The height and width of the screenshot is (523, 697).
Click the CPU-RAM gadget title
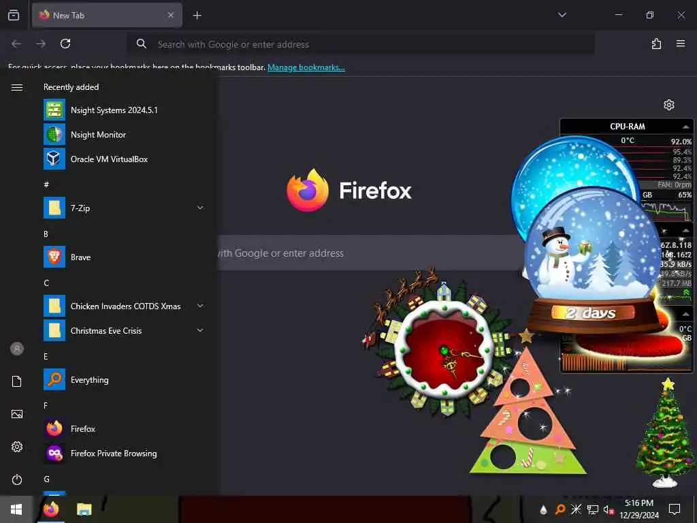tap(627, 127)
